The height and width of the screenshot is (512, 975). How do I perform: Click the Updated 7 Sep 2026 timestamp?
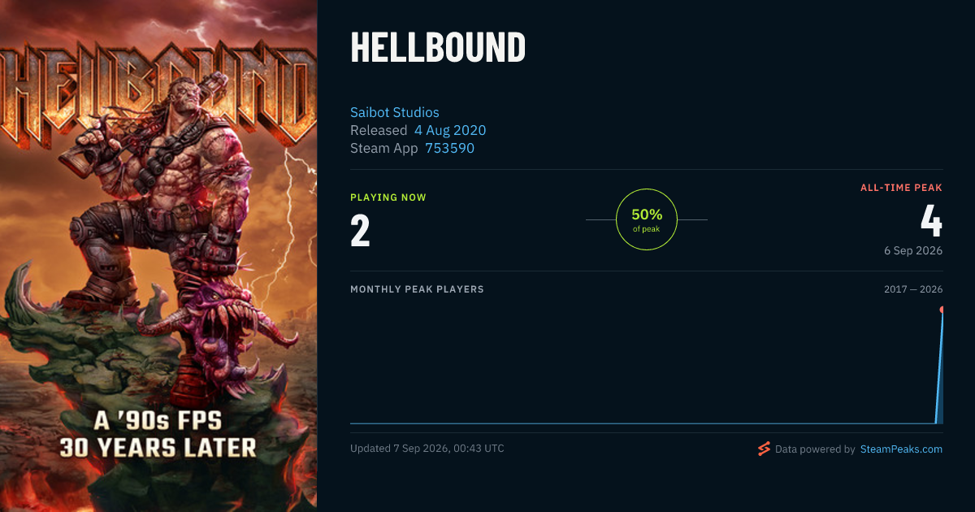427,449
